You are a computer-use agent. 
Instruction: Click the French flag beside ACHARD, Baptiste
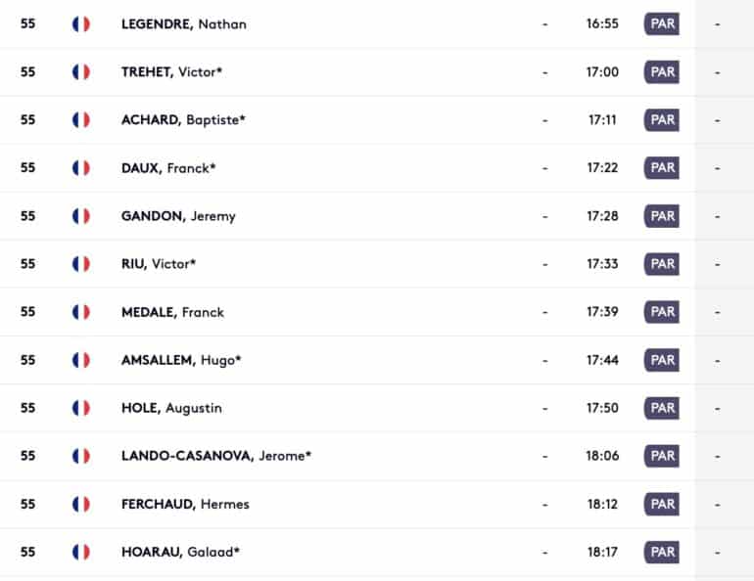pyautogui.click(x=80, y=120)
